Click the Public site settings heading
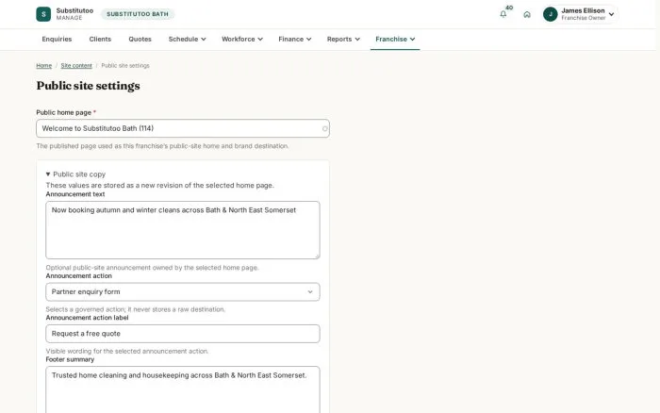660x413 pixels. point(88,86)
